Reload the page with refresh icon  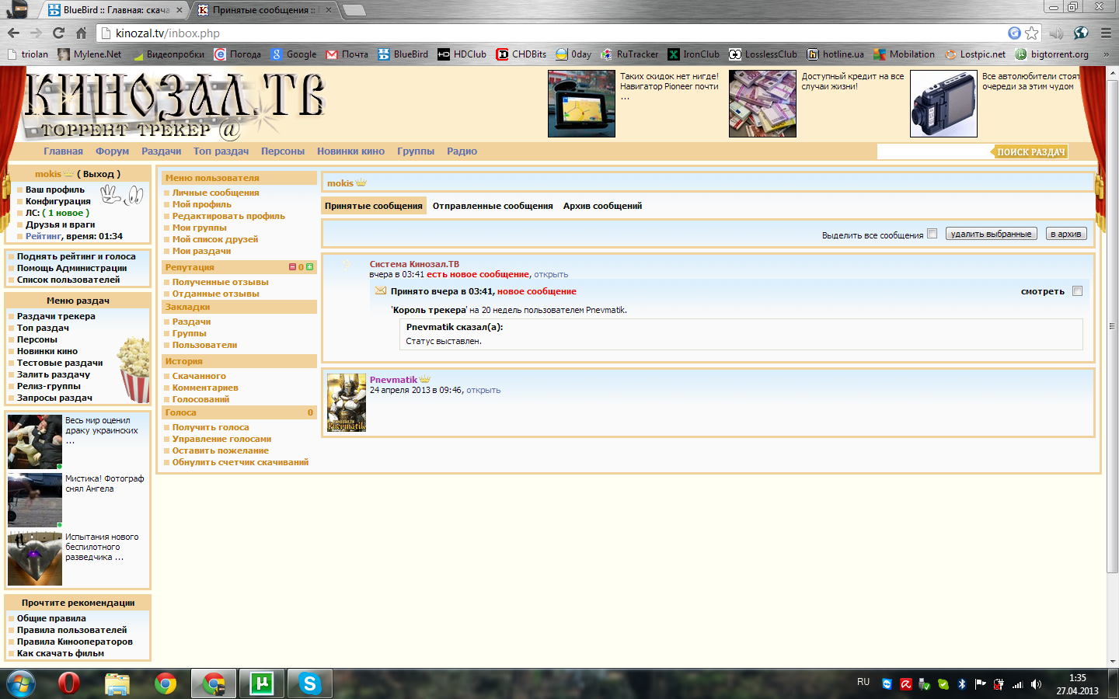click(x=58, y=33)
